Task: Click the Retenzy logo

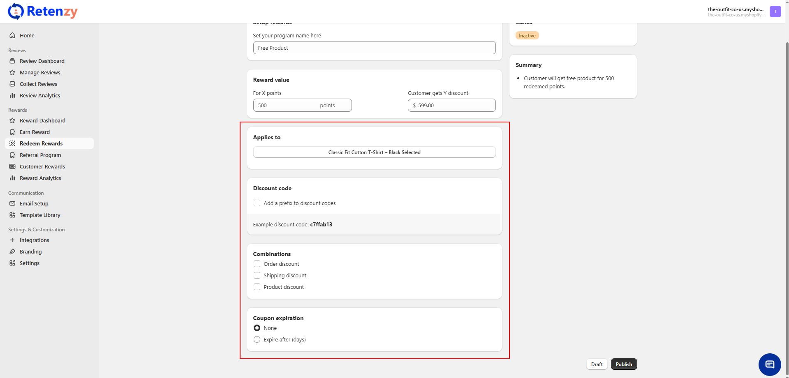Action: [43, 12]
